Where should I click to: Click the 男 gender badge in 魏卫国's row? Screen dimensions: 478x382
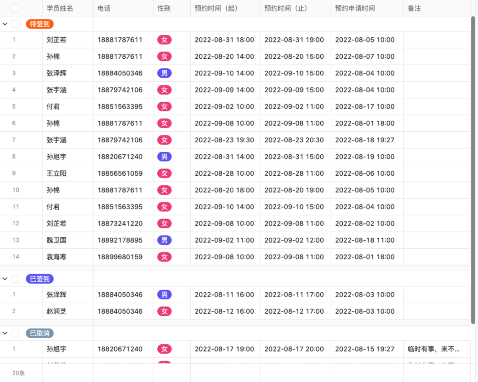coord(164,240)
